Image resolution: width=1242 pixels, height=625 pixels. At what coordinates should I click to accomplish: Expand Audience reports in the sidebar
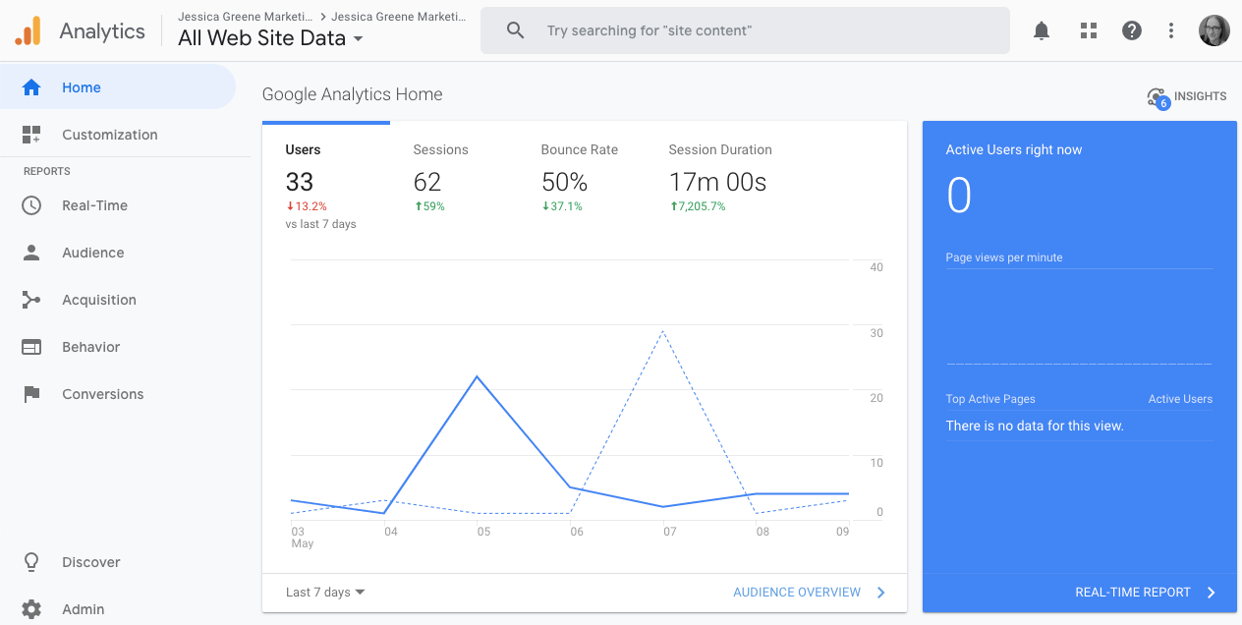(x=118, y=253)
